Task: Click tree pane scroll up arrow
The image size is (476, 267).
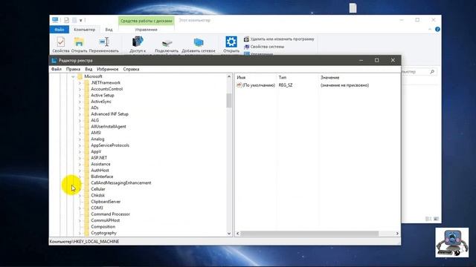Action: click(x=229, y=76)
